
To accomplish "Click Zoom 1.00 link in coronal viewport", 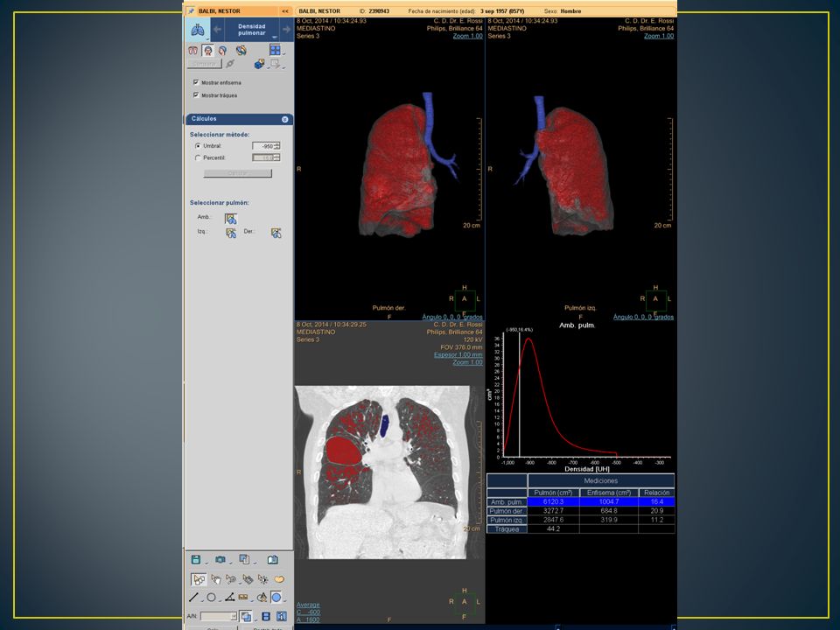I will click(x=467, y=362).
